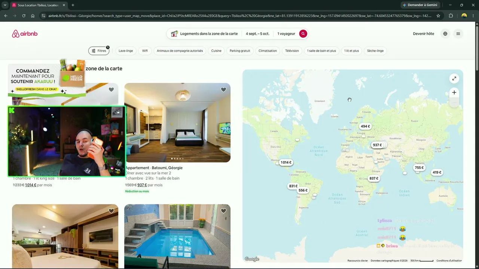
Task: Select the 1014 € map price marker
Action: [x=286, y=163]
